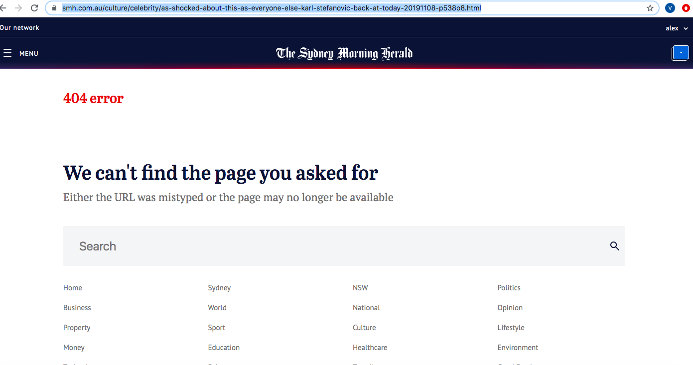Open the Environment section link

tap(518, 348)
